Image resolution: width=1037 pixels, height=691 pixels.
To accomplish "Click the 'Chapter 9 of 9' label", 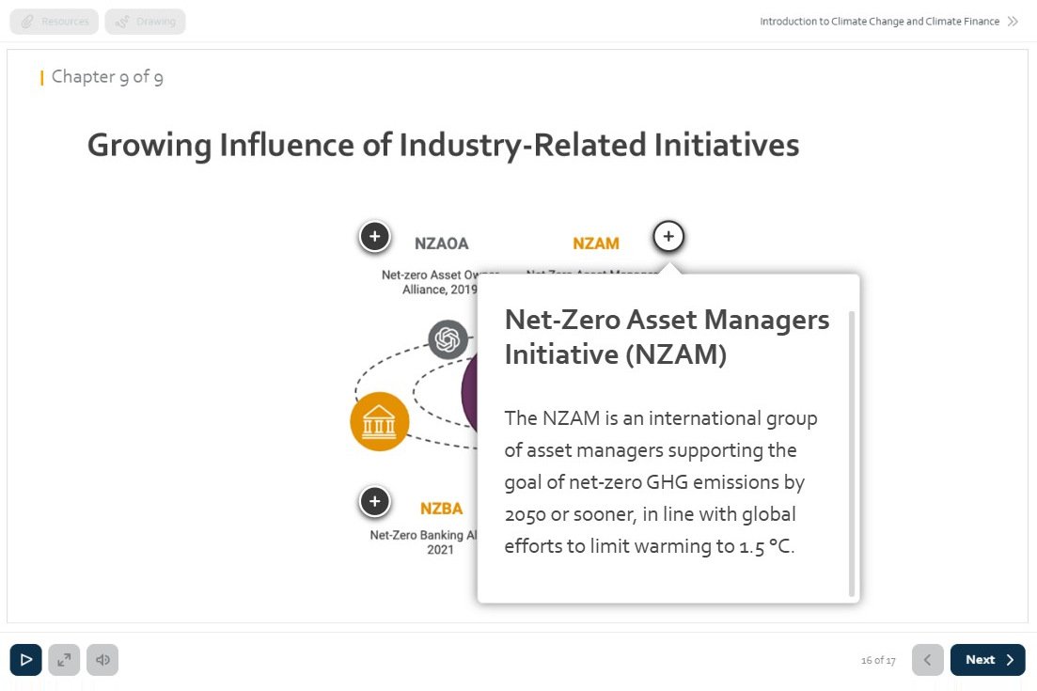I will (107, 77).
